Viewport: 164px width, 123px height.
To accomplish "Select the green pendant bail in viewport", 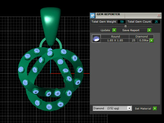I will coord(51,26).
